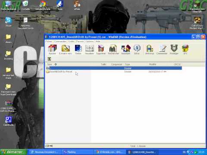This screenshot has height=155, width=207.
Task: Click the modified date of Downhill Drift folder
Action: (157, 71)
